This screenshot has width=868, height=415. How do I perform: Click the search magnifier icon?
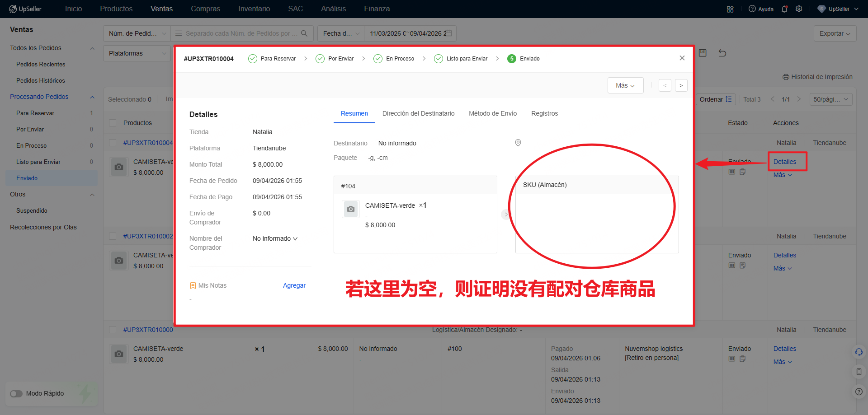pos(304,33)
